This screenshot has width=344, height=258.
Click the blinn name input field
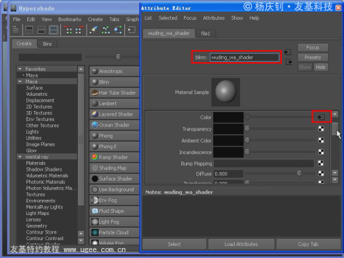click(x=244, y=58)
